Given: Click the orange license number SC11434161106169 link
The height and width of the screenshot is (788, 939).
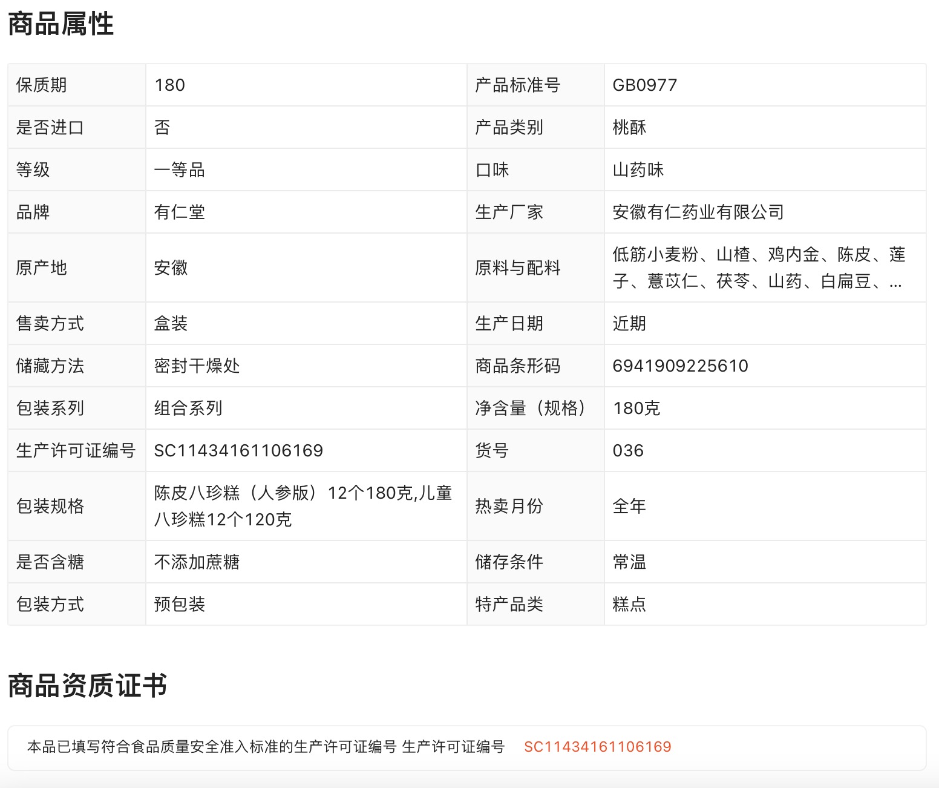Looking at the screenshot, I should click(597, 747).
